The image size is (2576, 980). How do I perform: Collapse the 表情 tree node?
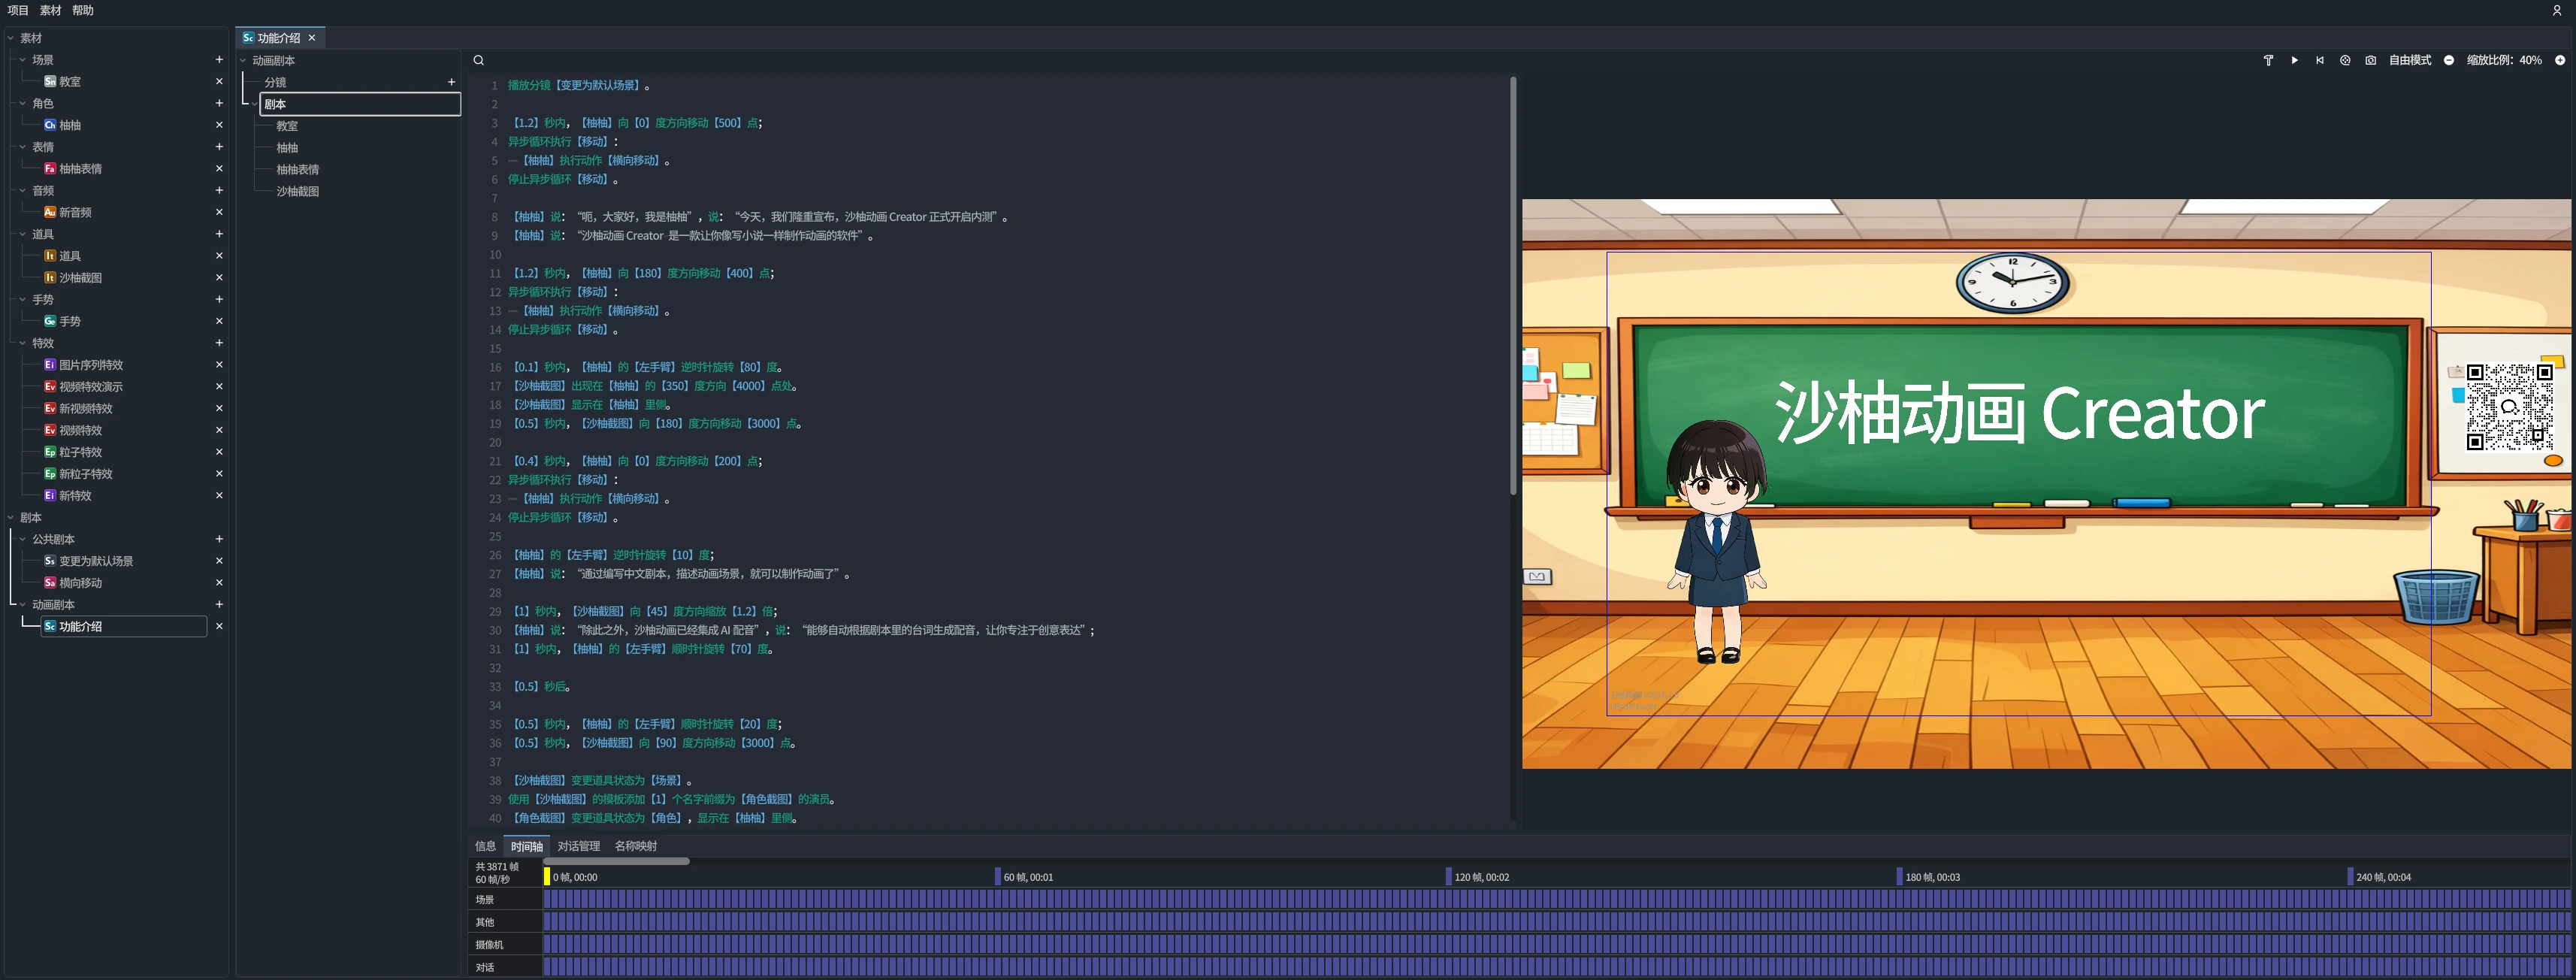click(x=23, y=147)
